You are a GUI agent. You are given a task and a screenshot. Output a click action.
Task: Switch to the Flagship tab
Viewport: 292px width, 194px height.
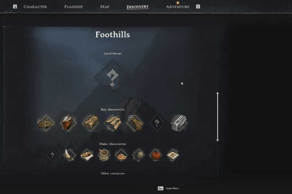[74, 7]
